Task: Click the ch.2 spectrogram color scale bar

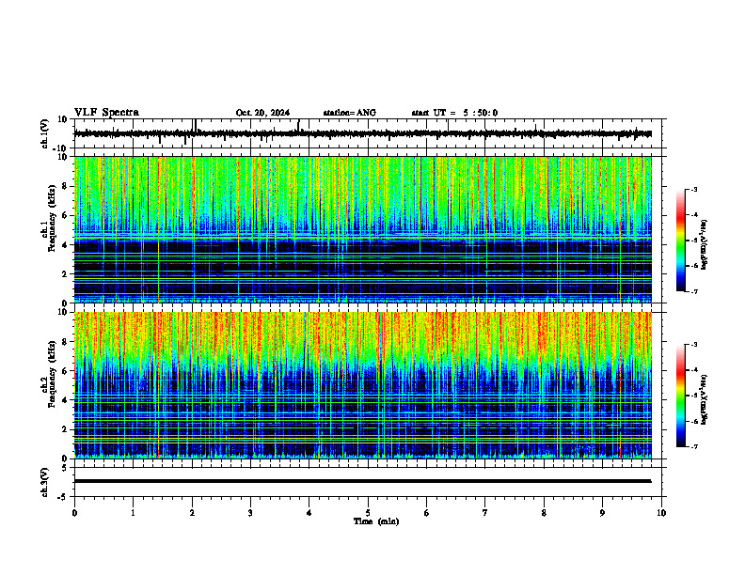Action: (681, 396)
